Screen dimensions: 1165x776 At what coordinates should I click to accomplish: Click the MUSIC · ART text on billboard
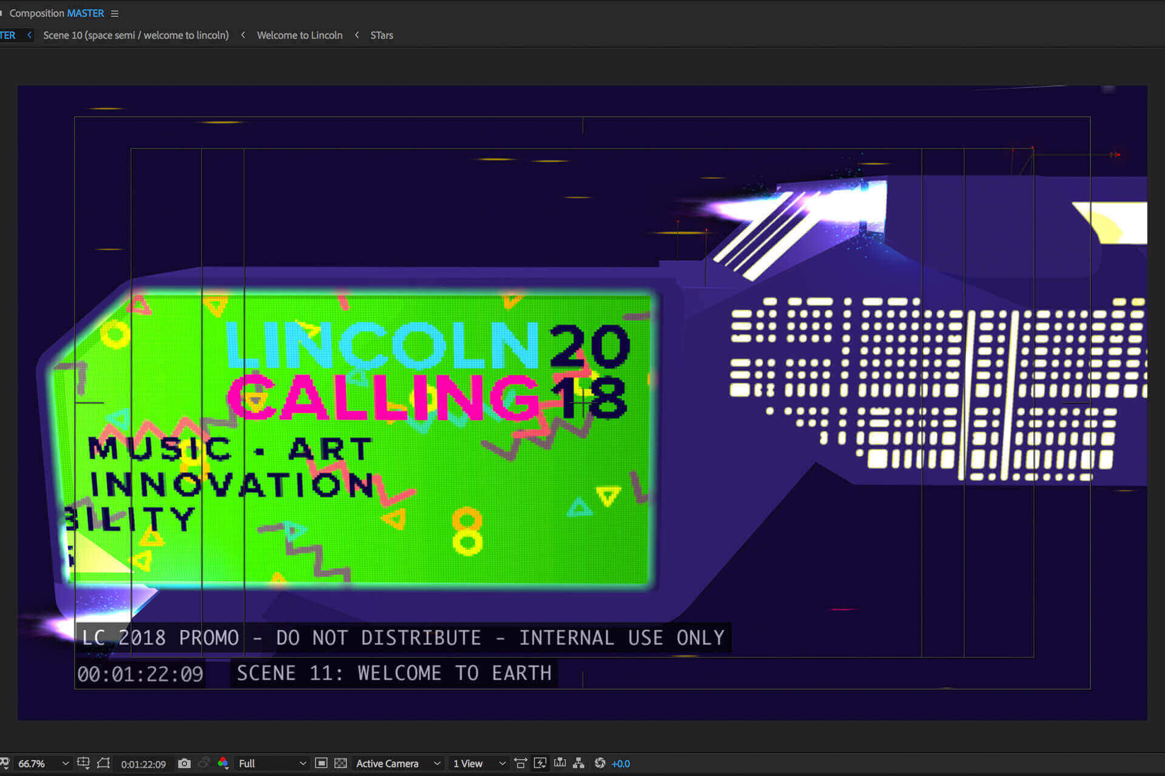230,450
